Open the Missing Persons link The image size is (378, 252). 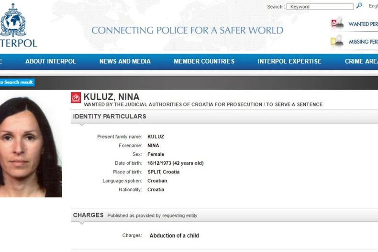pos(363,42)
